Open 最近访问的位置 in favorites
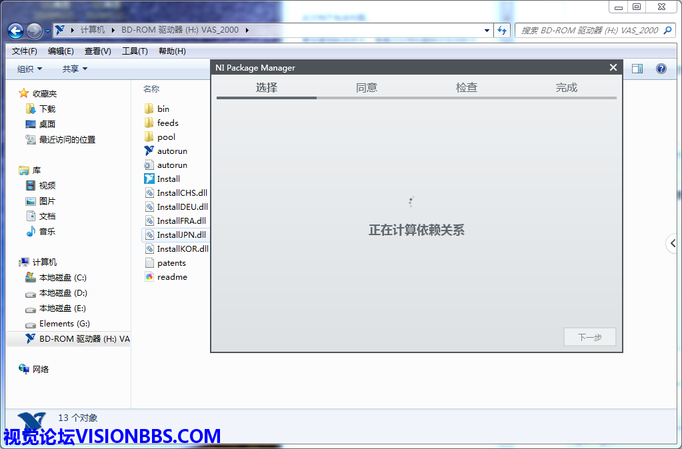 [67, 139]
